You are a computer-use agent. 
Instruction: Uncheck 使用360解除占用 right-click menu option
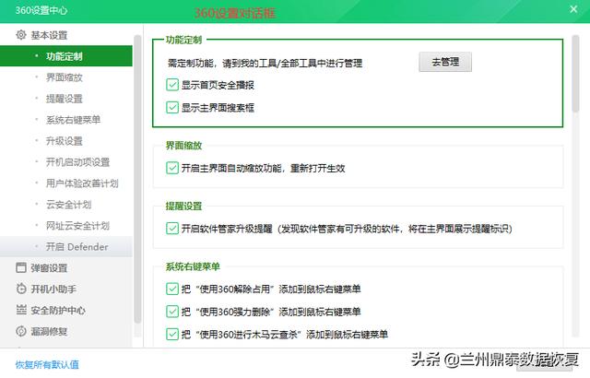coord(172,289)
